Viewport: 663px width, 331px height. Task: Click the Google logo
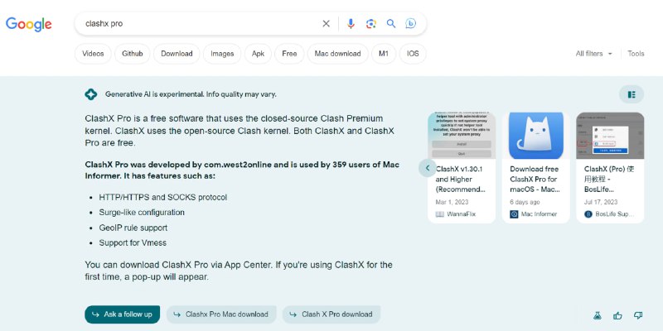pos(29,24)
